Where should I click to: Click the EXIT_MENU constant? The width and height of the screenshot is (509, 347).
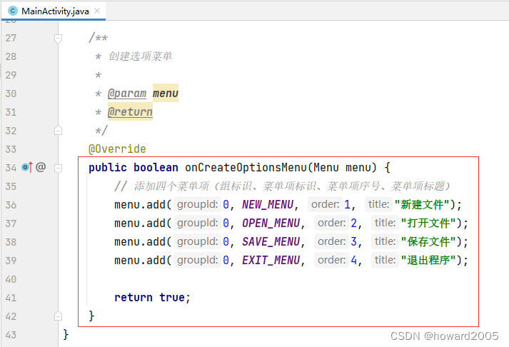(x=271, y=260)
